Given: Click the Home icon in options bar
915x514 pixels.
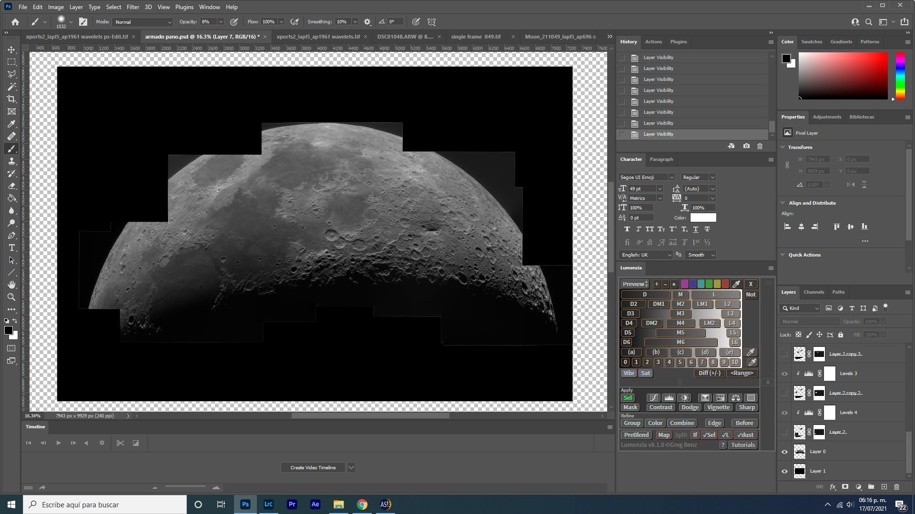Looking at the screenshot, I should pos(15,22).
